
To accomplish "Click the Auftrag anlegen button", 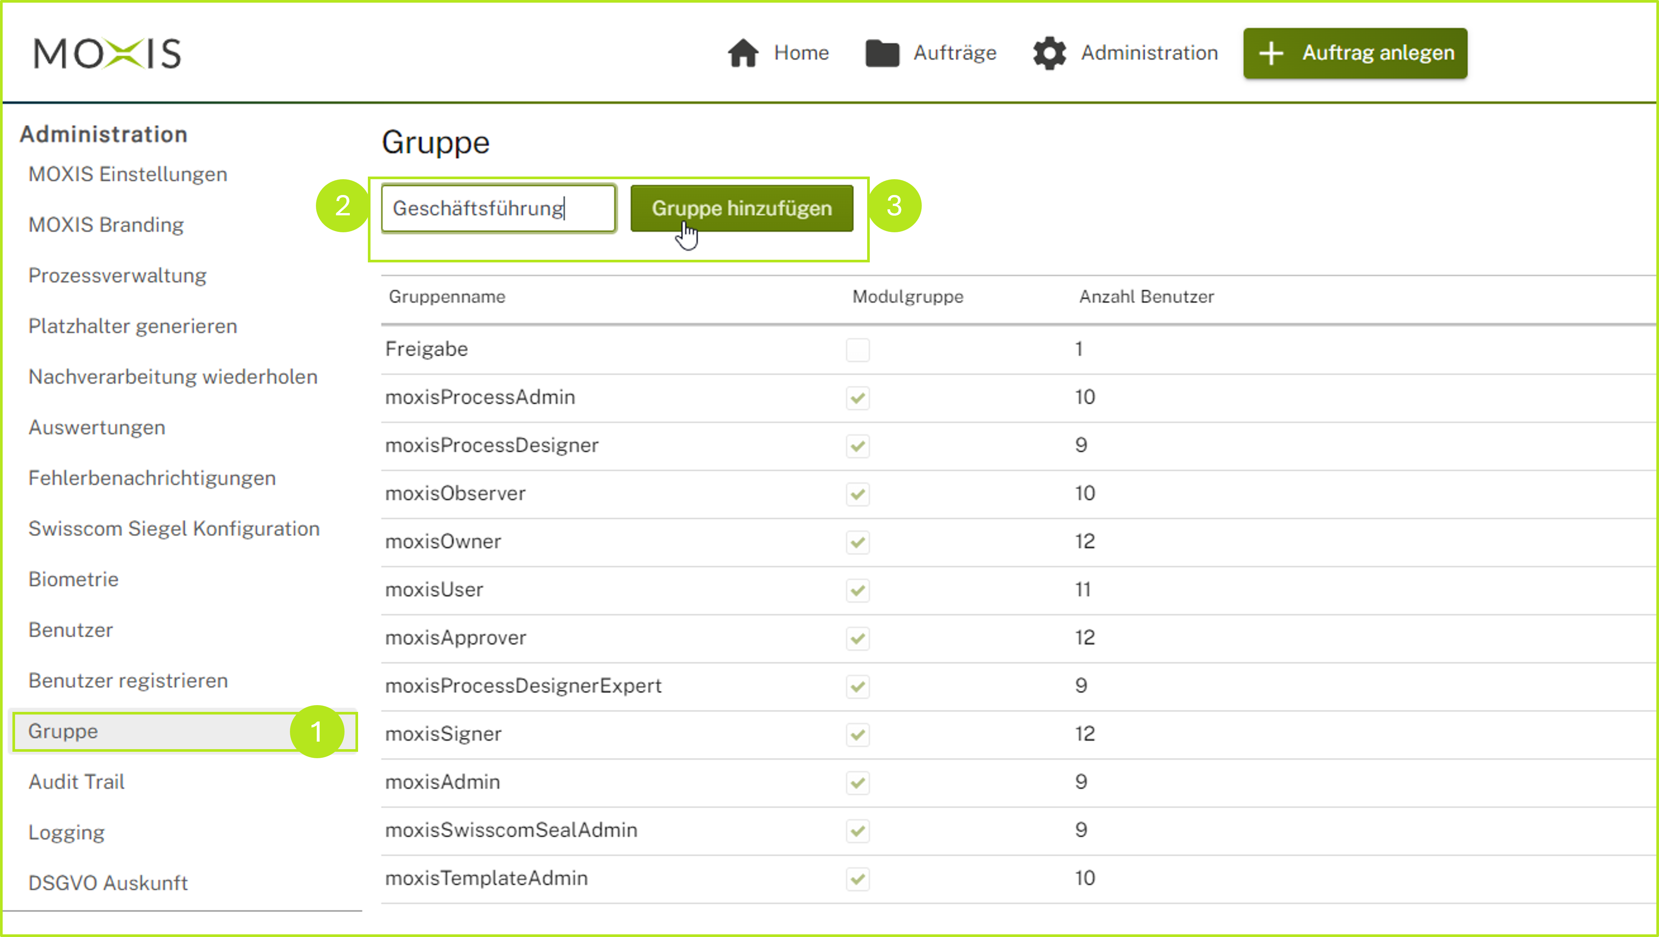I will pos(1355,53).
